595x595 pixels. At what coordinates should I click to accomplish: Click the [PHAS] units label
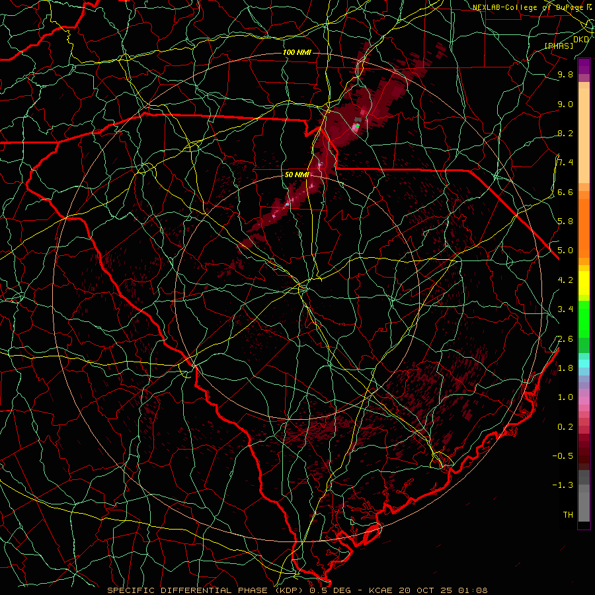(559, 46)
